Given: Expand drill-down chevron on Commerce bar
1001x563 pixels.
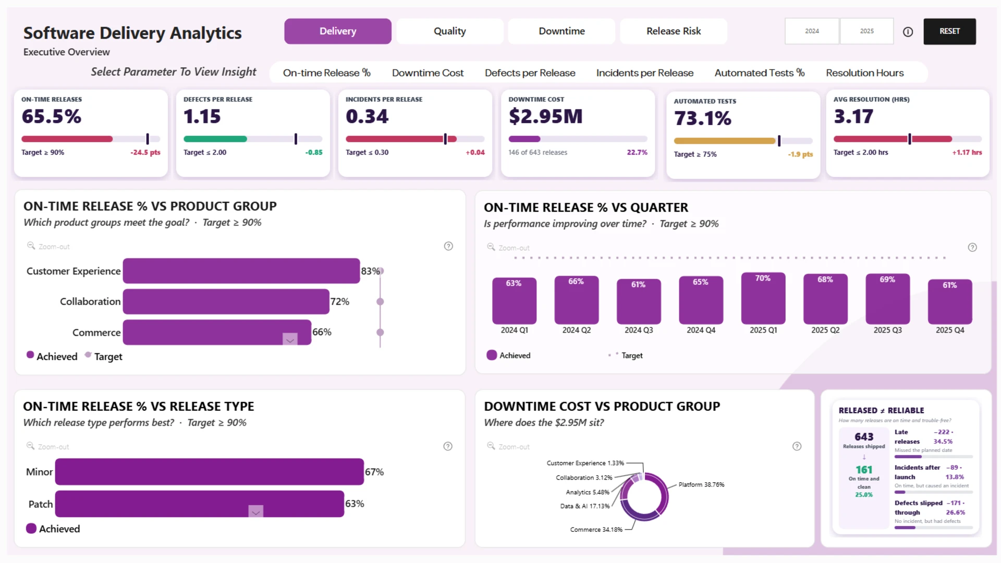Looking at the screenshot, I should click(290, 339).
